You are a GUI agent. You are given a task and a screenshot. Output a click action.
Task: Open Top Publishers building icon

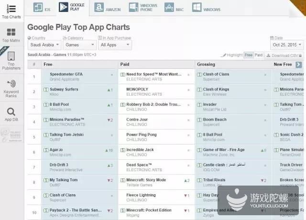click(11, 56)
